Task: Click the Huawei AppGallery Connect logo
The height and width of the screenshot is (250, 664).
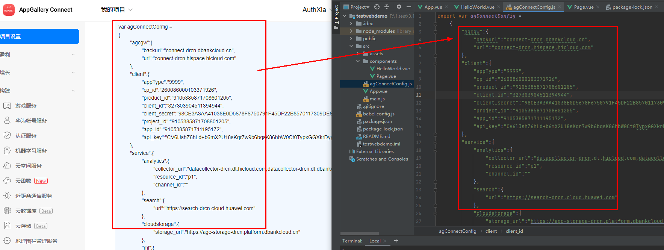Action: [9, 10]
